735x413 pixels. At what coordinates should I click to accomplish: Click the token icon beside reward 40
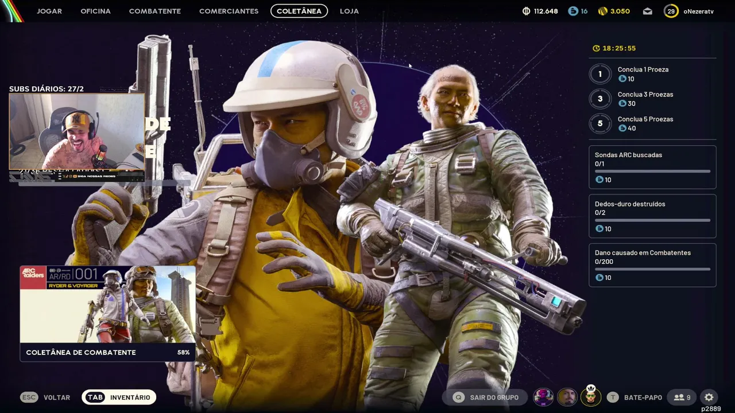[x=622, y=128]
